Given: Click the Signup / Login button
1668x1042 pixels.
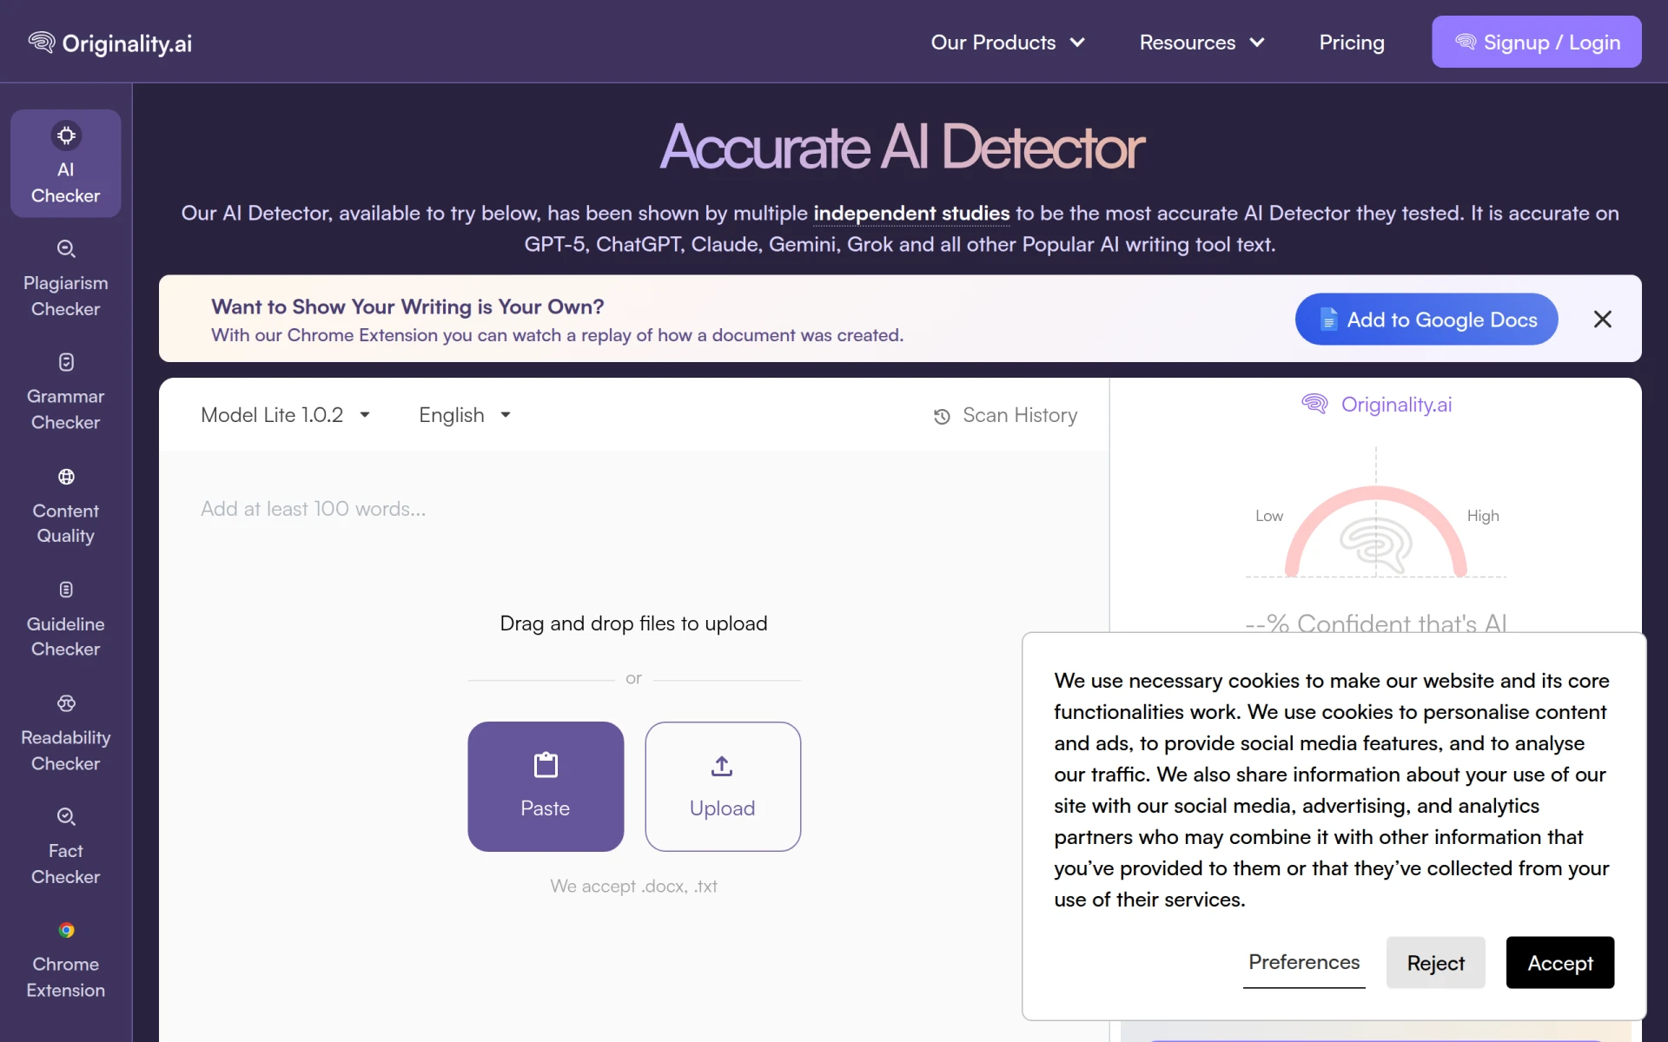Looking at the screenshot, I should [1536, 42].
